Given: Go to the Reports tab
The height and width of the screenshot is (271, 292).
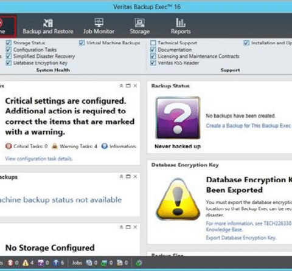Looking at the screenshot, I should pos(181,26).
